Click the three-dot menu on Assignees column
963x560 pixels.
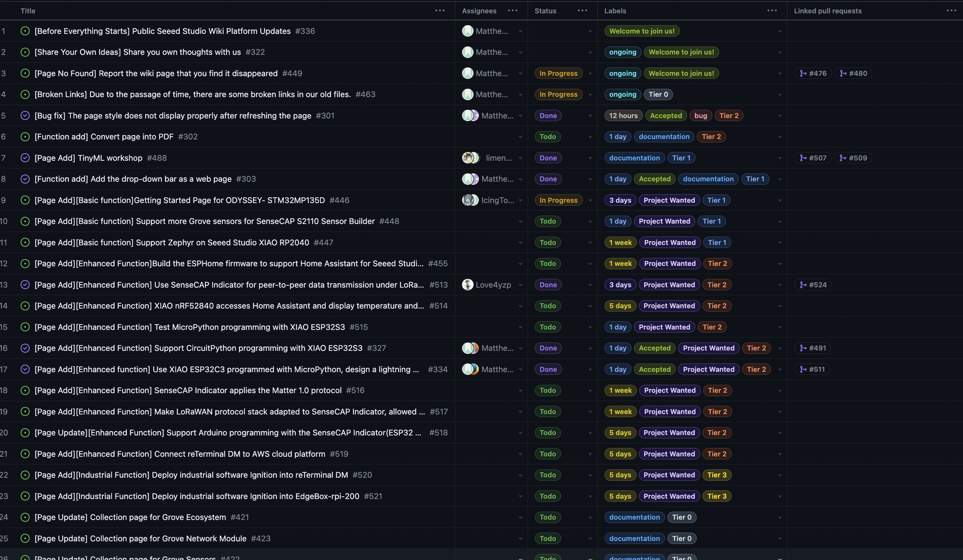pos(512,11)
